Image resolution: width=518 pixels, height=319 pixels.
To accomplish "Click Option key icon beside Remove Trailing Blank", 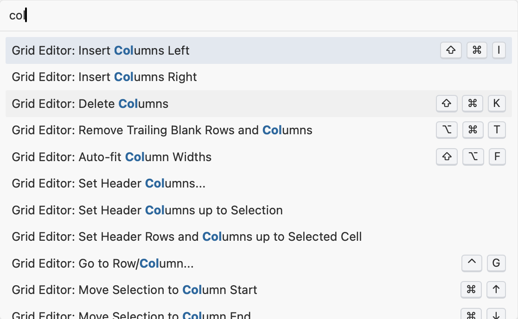I will click(x=447, y=130).
